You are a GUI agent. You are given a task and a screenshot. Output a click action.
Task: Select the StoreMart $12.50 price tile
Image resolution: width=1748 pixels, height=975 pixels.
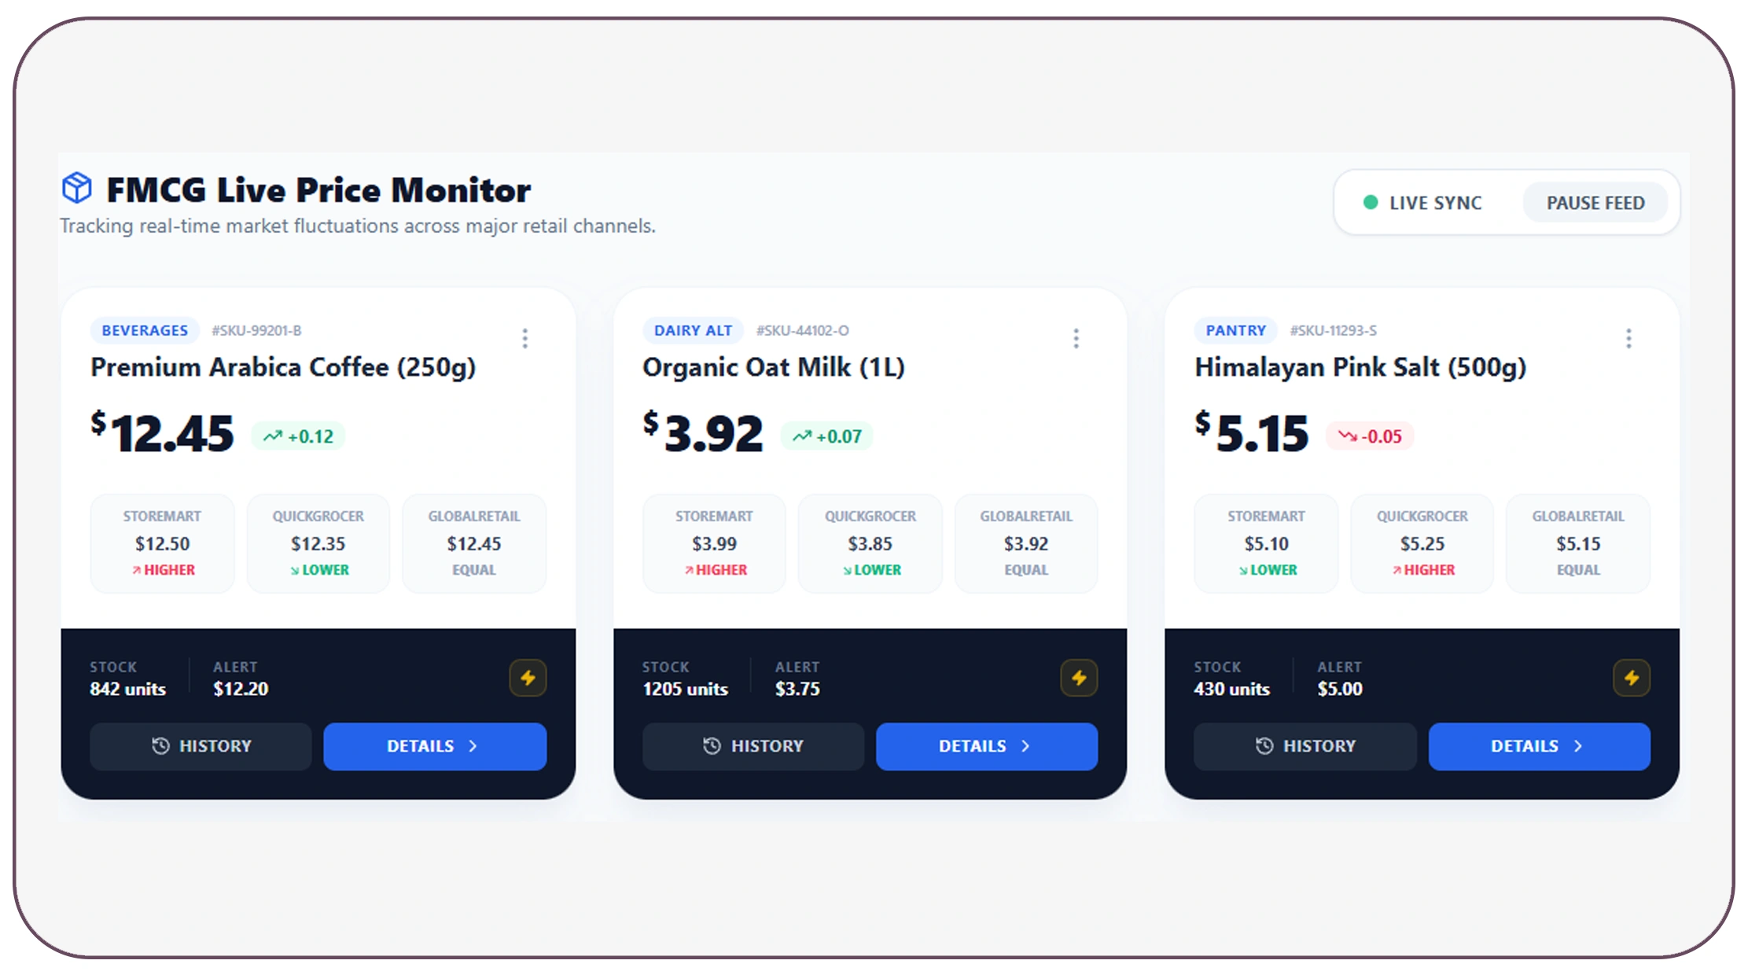(x=162, y=543)
